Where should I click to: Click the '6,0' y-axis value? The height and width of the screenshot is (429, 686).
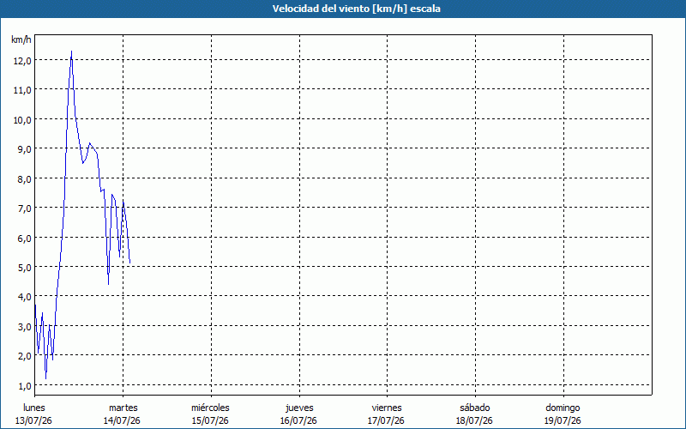25,239
